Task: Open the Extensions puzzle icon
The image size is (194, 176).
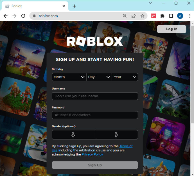Action: click(162, 16)
